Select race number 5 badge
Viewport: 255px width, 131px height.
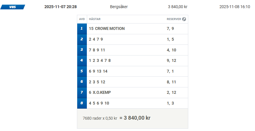[82, 71]
